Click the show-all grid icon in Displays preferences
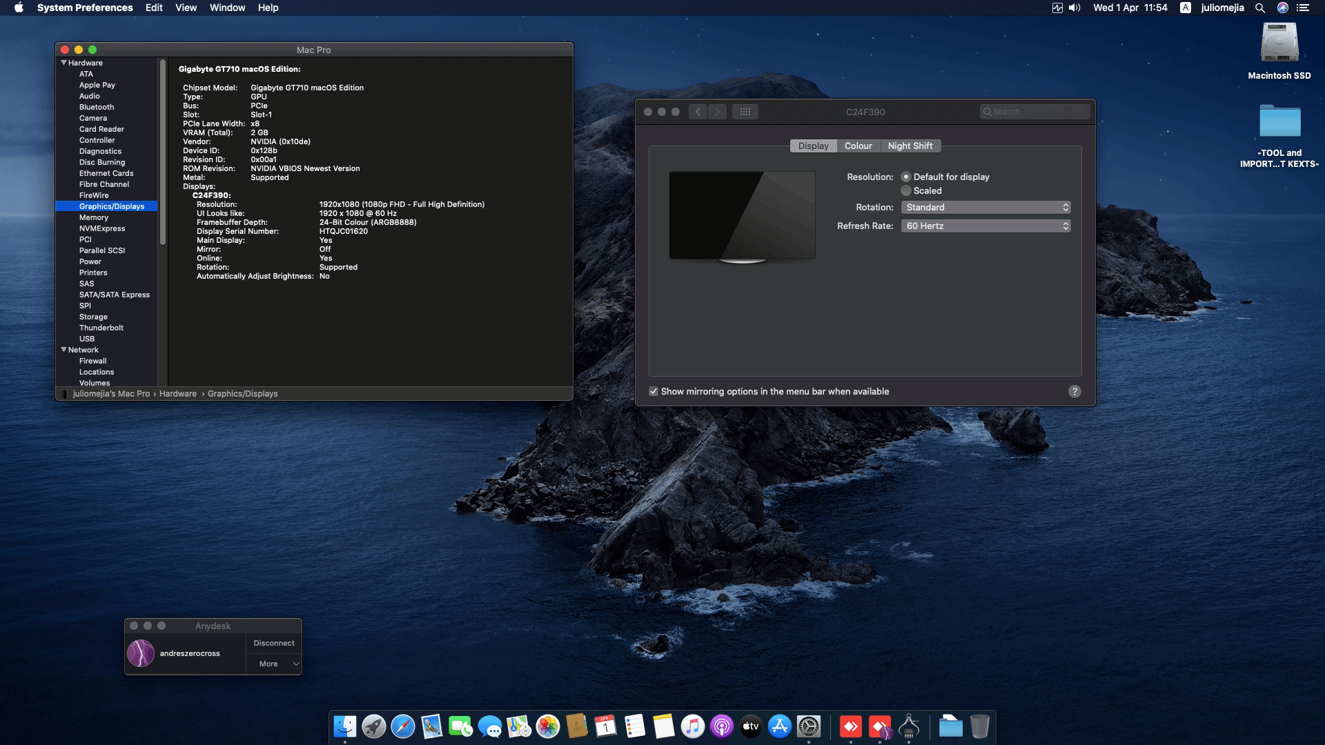This screenshot has width=1325, height=745. [746, 111]
